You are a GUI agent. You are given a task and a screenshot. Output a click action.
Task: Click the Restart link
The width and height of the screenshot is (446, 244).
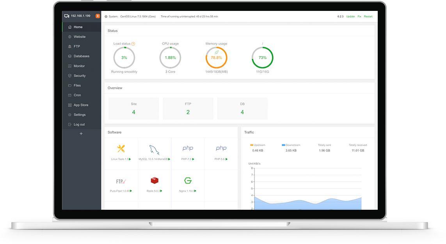pos(368,16)
